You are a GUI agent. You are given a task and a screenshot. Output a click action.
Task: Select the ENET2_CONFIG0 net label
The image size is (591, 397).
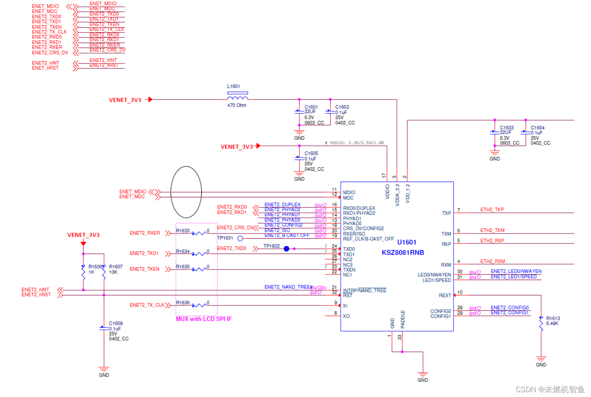pos(509,308)
